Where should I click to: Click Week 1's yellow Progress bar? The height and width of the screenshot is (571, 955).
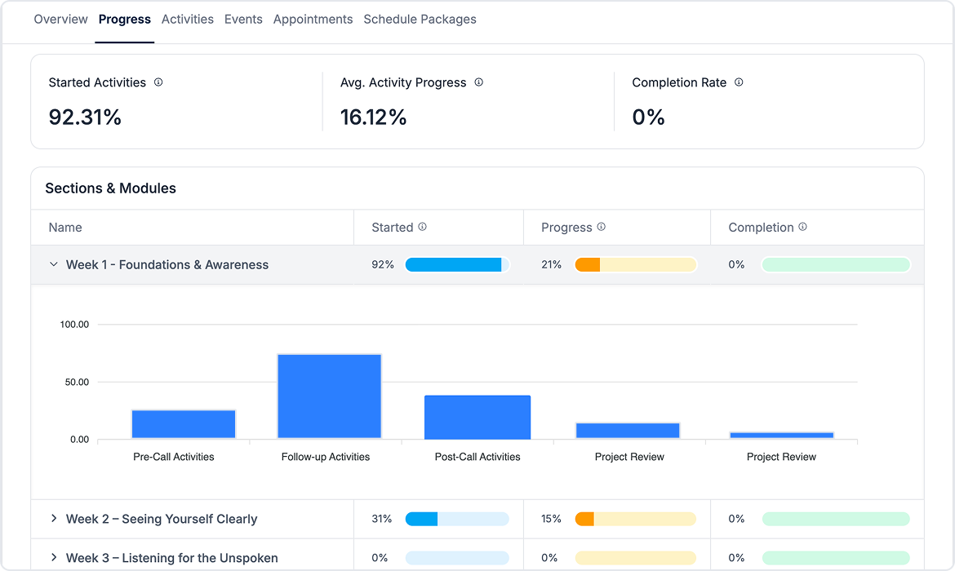(x=636, y=264)
